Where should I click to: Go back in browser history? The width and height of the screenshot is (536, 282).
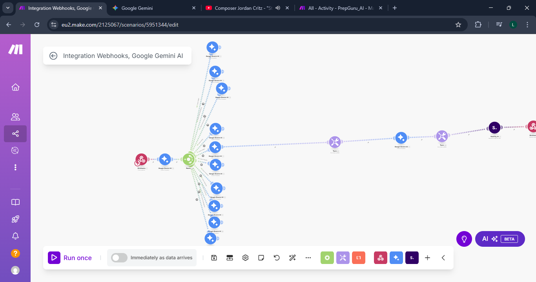[x=9, y=25]
